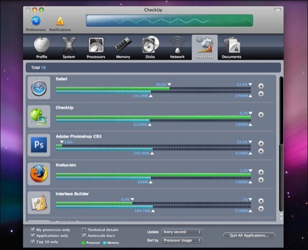Click the Interface Builder process name
Screen dimensions: 308x250
point(72,194)
